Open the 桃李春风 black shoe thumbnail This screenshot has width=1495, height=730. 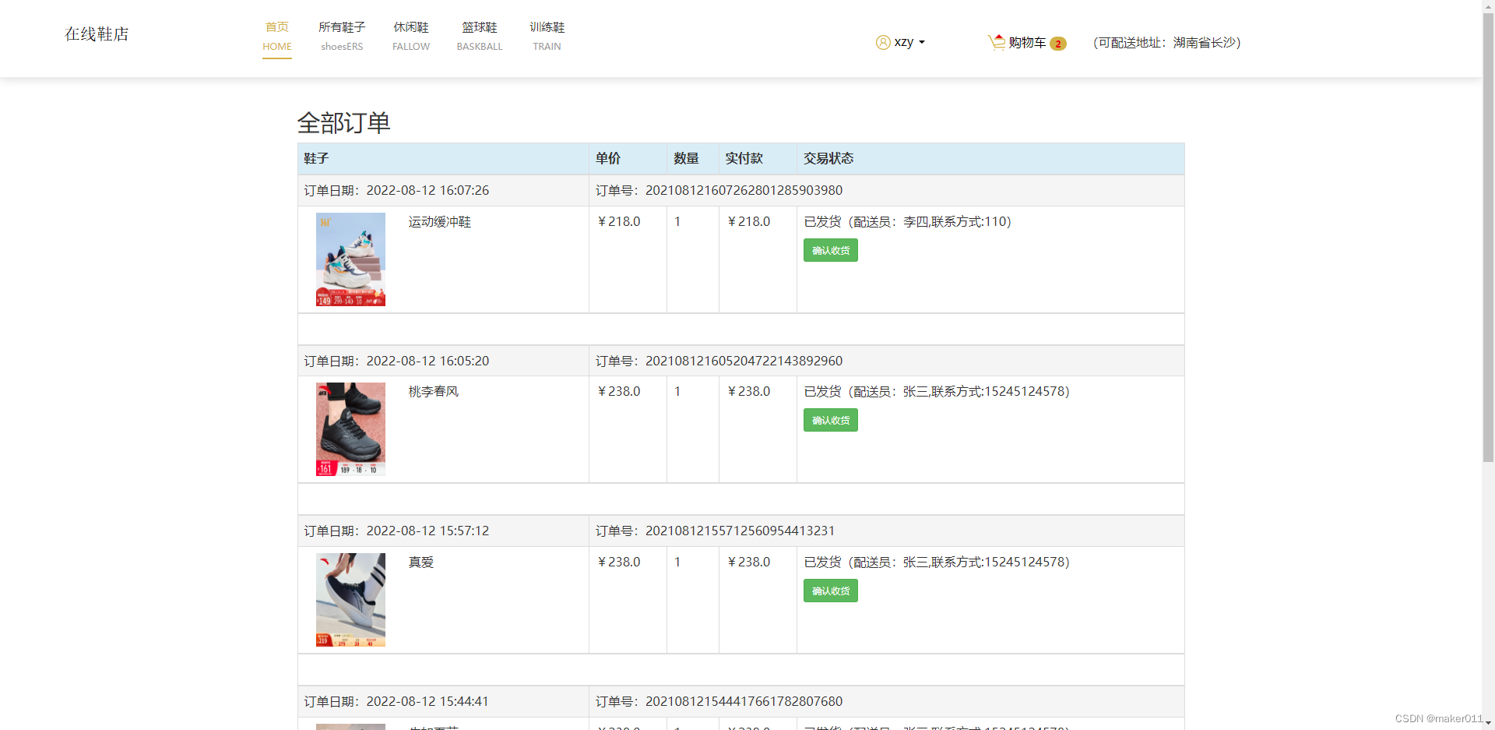click(x=350, y=429)
